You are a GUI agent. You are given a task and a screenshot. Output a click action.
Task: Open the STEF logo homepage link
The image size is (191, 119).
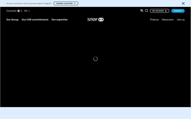(x=95, y=20)
